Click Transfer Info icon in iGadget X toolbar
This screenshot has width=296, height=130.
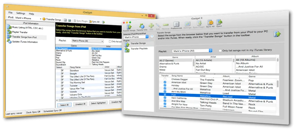click(142, 26)
